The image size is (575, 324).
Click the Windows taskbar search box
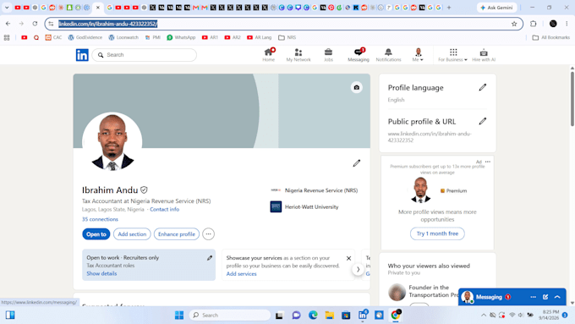click(x=229, y=315)
